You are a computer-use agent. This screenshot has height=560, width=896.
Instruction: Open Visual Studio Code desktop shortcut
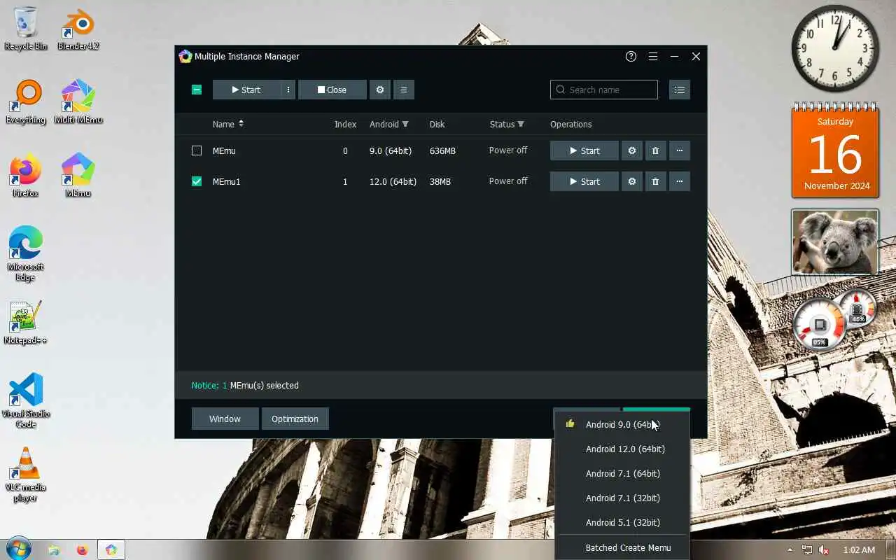26,400
